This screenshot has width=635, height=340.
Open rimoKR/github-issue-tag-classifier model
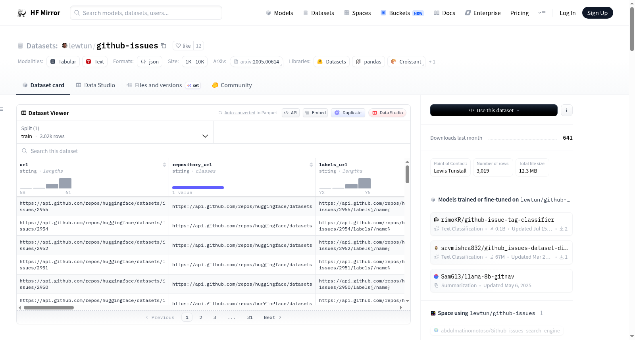pos(501,224)
